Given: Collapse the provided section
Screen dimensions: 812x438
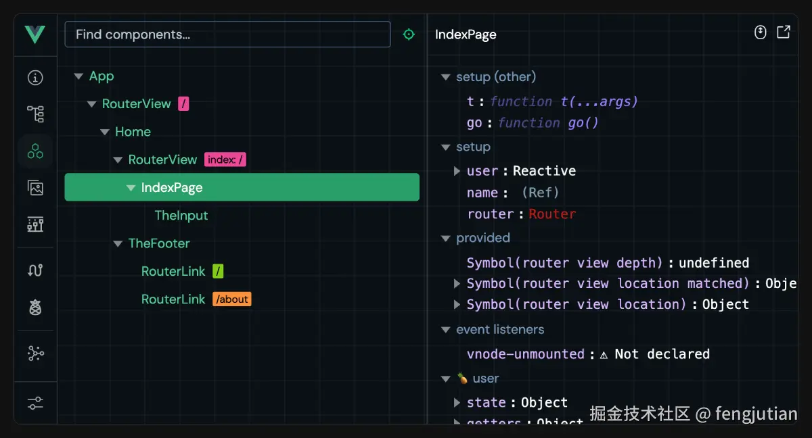Looking at the screenshot, I should [x=445, y=238].
